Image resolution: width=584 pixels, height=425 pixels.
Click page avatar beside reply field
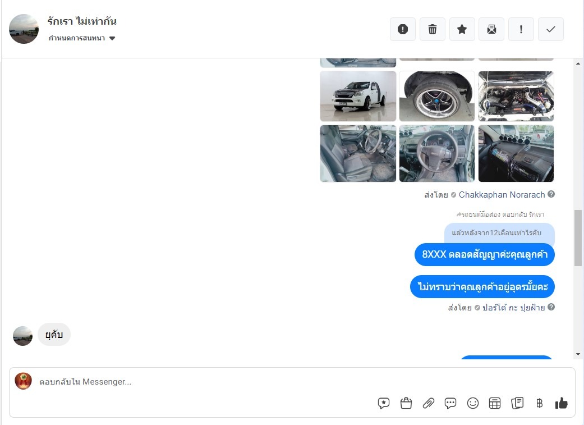tap(23, 381)
